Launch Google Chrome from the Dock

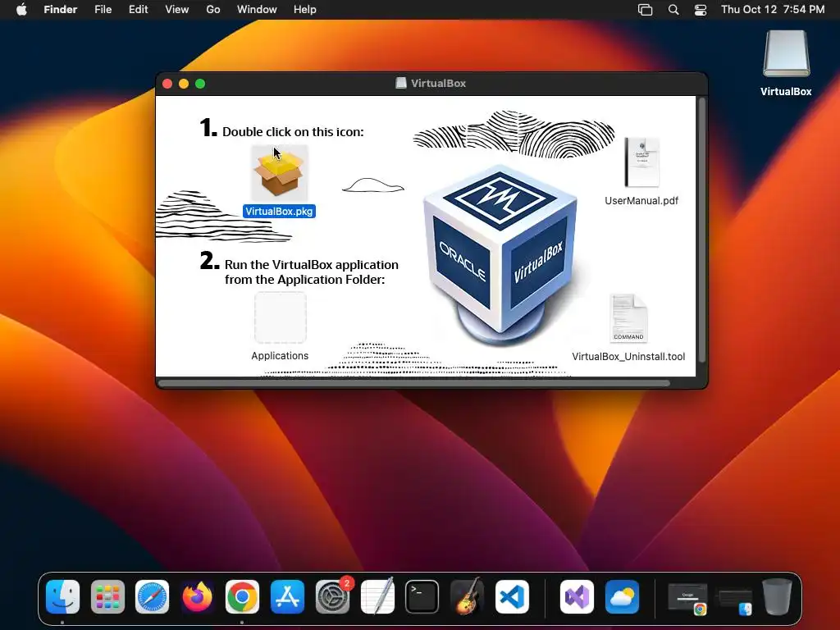point(242,597)
